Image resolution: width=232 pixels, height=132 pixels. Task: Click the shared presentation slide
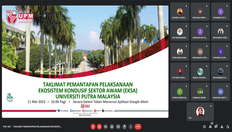coord(85,62)
